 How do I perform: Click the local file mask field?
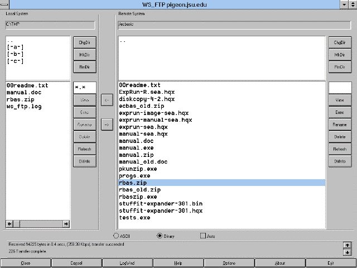click(85, 88)
